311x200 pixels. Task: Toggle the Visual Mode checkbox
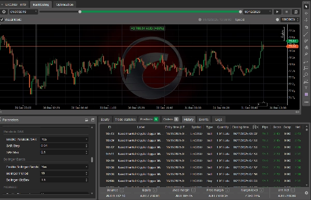(2, 19)
